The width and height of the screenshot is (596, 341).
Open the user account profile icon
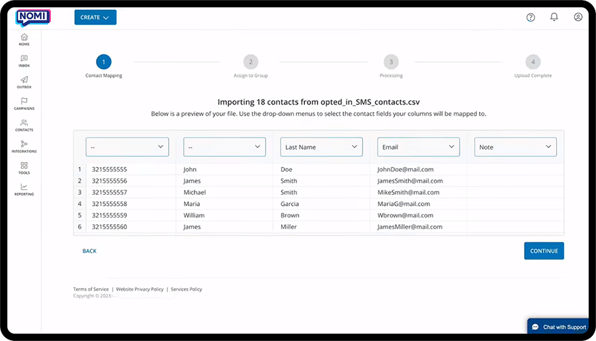coord(578,17)
